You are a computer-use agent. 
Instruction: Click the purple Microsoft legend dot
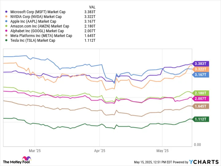(x=6, y=12)
